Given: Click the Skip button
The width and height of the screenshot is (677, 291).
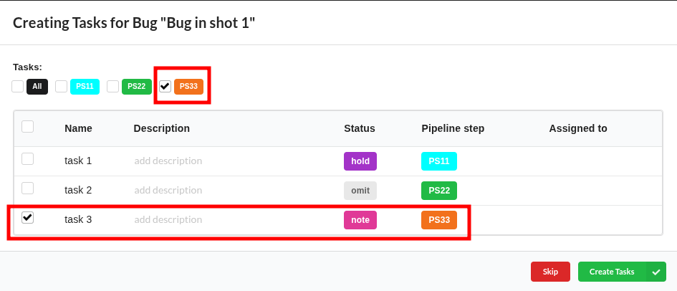Looking at the screenshot, I should click(550, 272).
